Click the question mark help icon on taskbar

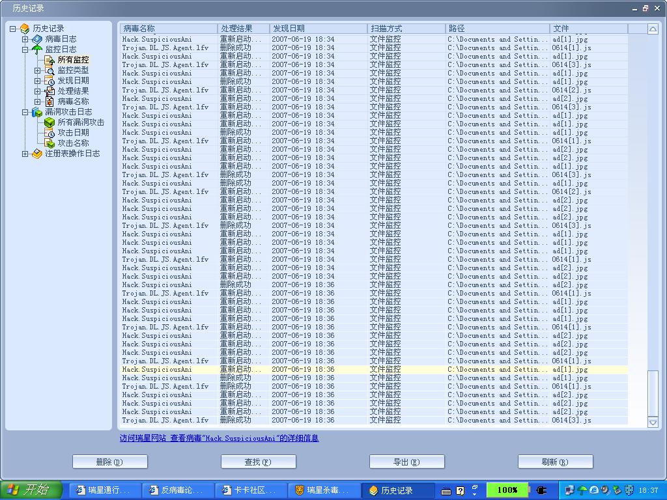coord(461,491)
